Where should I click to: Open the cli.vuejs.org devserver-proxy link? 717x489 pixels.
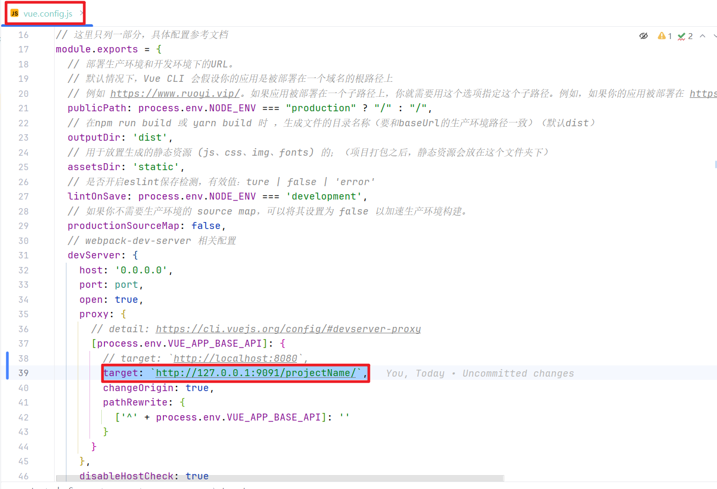point(288,329)
